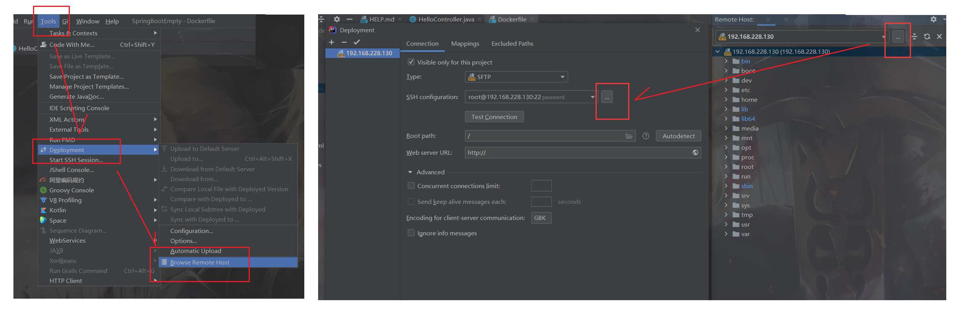Click Remote Host panel settings gear
962x319 pixels.
tap(933, 19)
